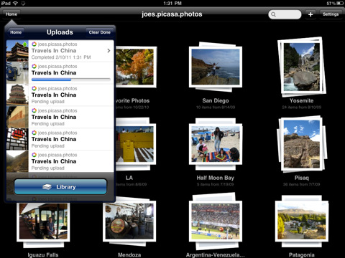Click the 'Half Moon Bay' label
345x258 pixels.
[216, 178]
